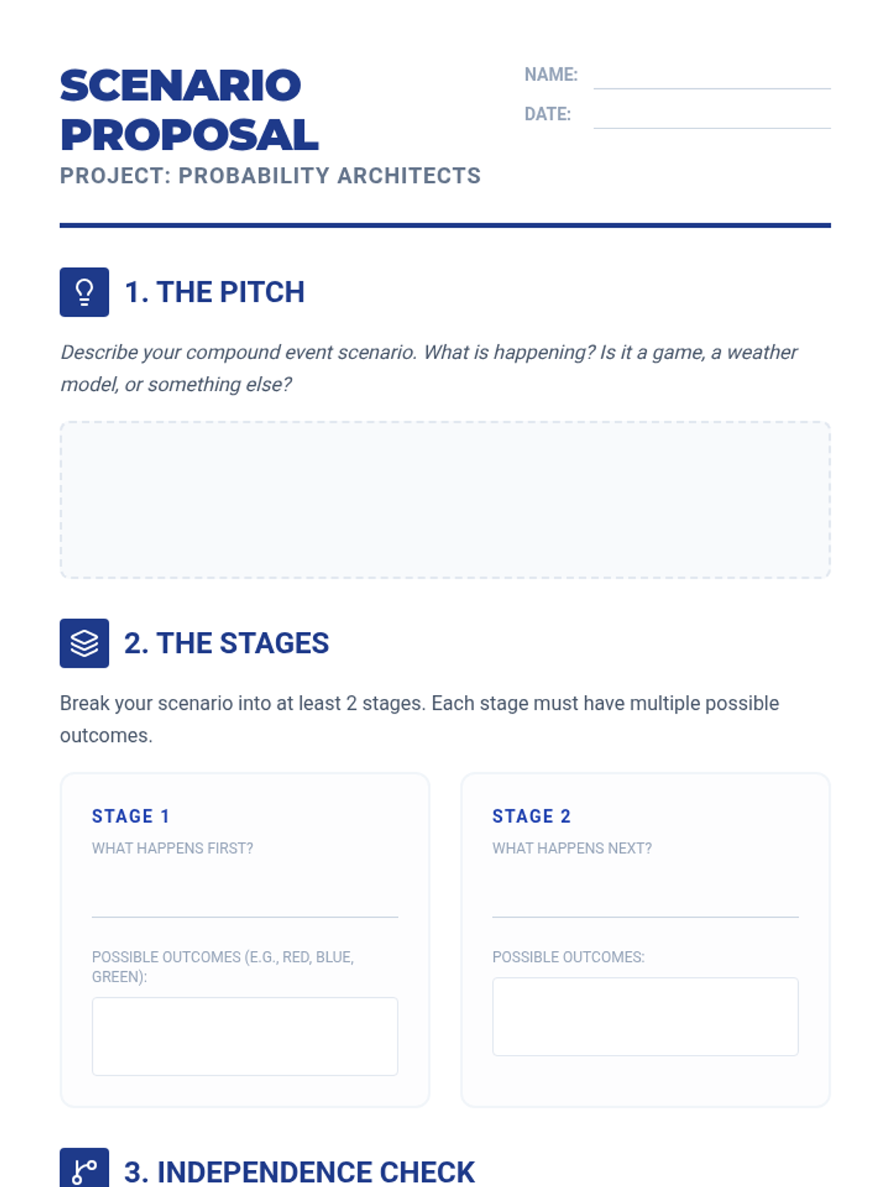
Task: Click the '1. The Pitch' heading
Action: tap(214, 292)
